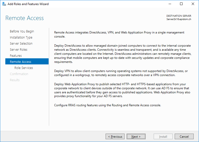Click the Confirmation step label
The width and height of the screenshot is (199, 142).
coord(19,74)
